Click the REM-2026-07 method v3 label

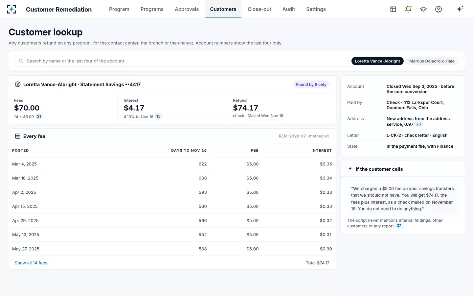point(304,136)
